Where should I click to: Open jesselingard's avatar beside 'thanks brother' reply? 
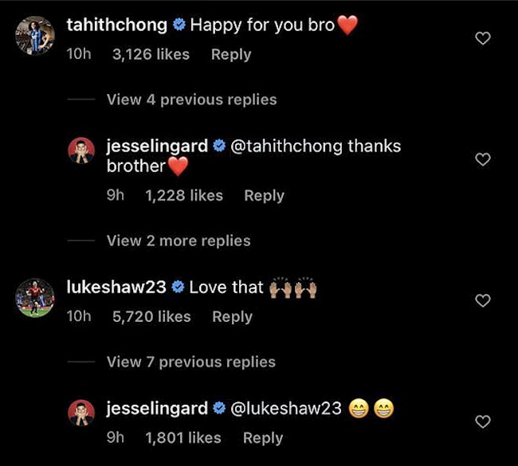click(81, 151)
